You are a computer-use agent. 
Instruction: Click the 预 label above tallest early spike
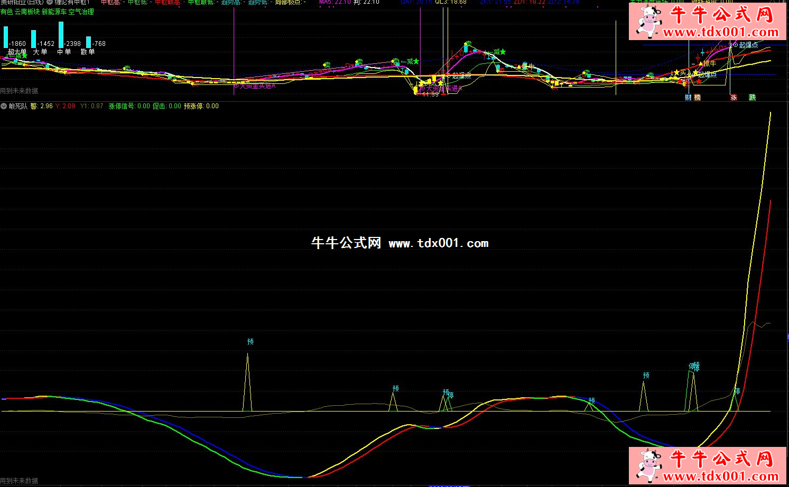(250, 342)
